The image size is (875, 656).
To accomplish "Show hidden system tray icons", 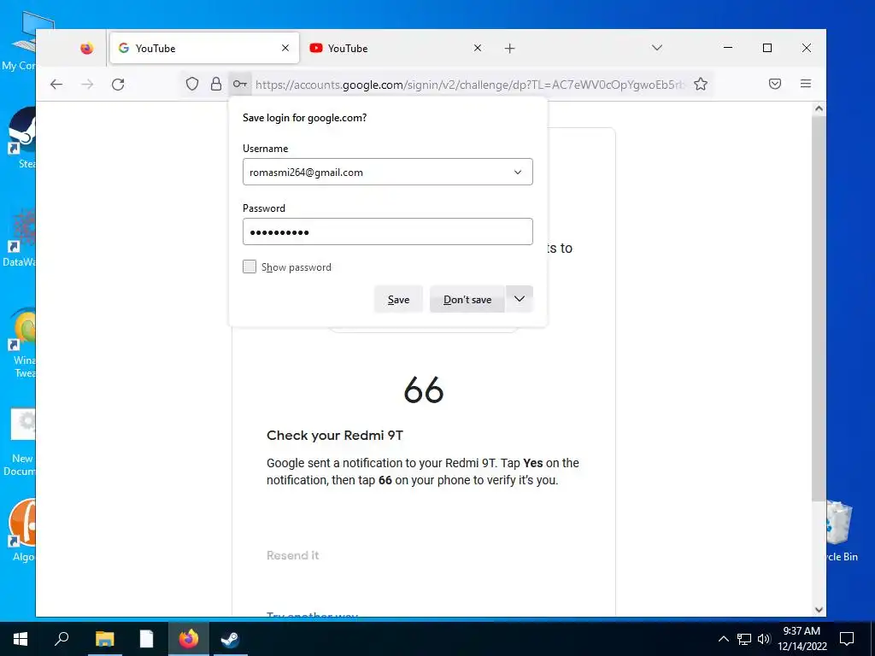I will [x=723, y=639].
